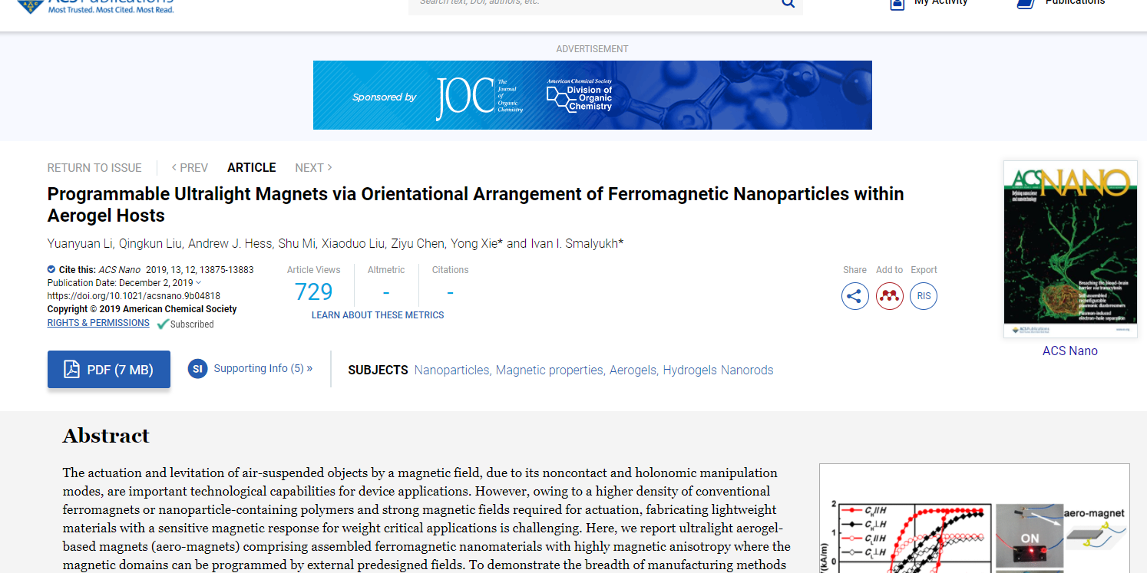Click the search magnifier icon
This screenshot has height=573, width=1147.
(788, 4)
